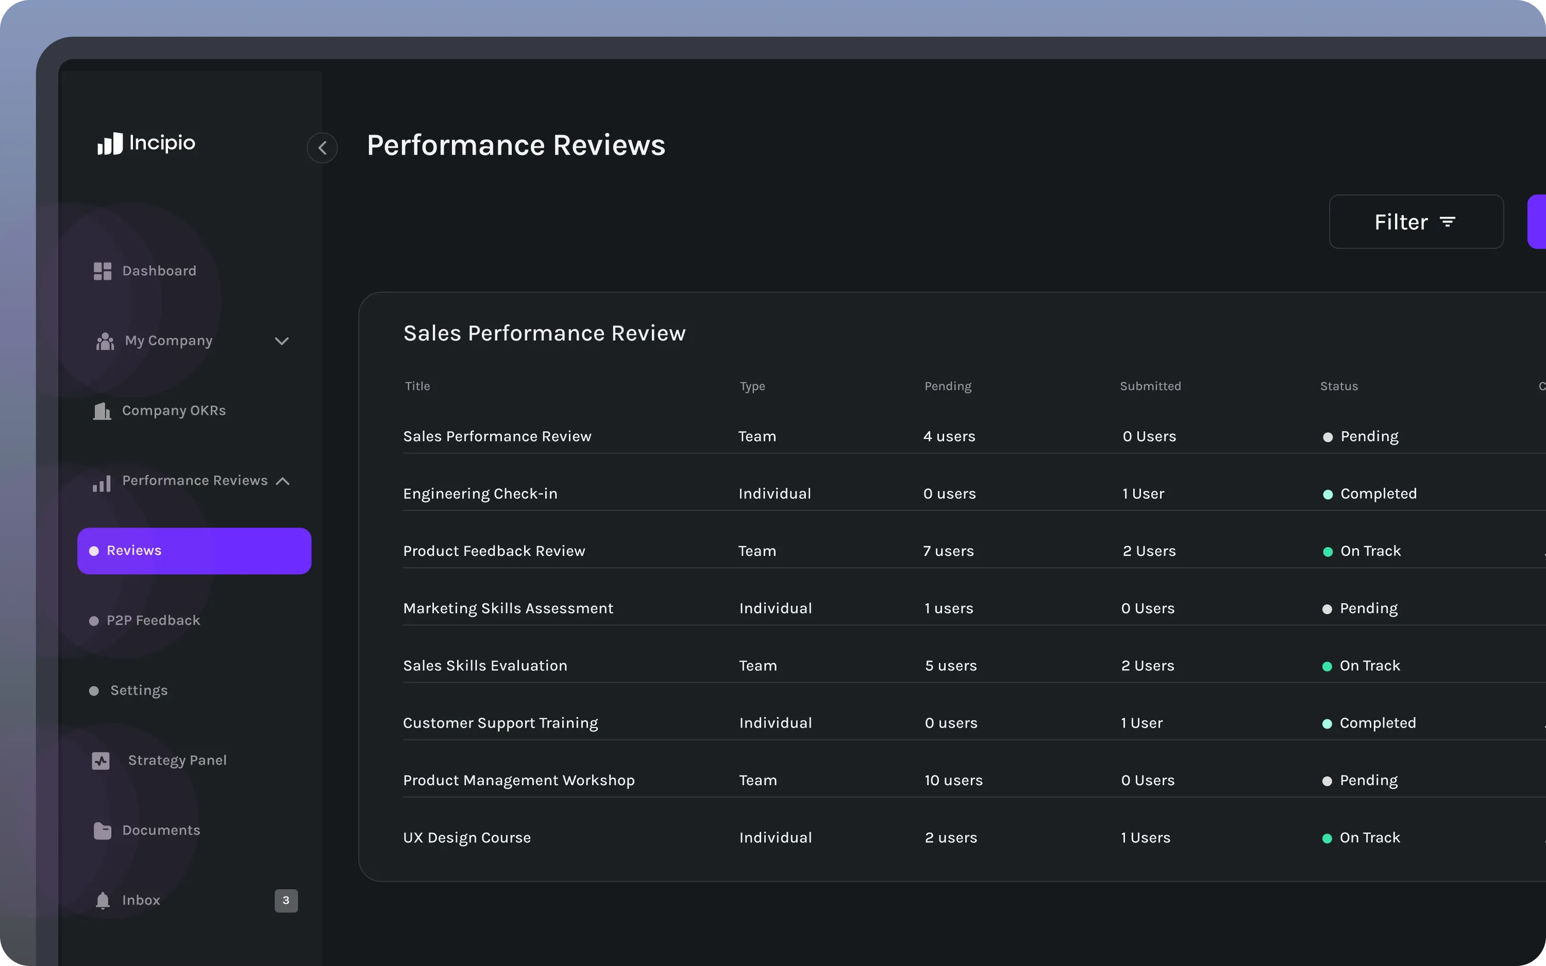This screenshot has height=966, width=1546.
Task: Collapse sidebar with the back arrow button
Action: pyautogui.click(x=323, y=148)
